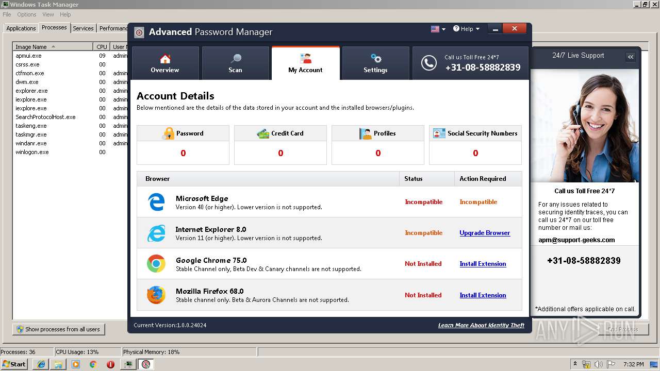Open the Settings tab with gears
The height and width of the screenshot is (371, 660).
point(375,63)
